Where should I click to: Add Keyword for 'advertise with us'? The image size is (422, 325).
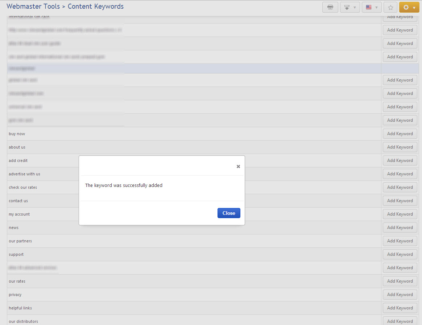click(400, 174)
